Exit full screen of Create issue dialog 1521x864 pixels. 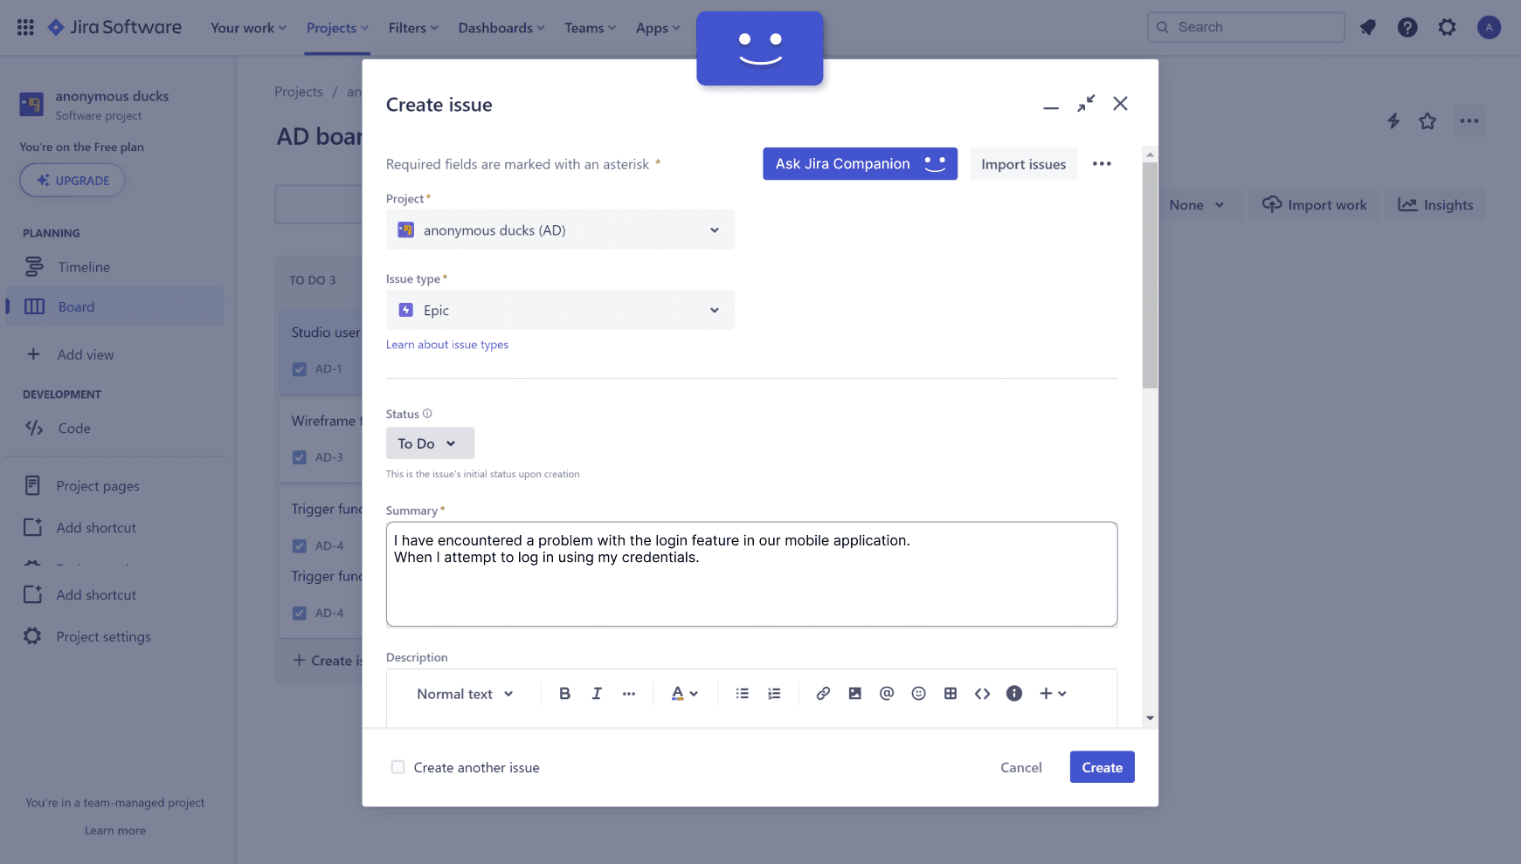1086,104
